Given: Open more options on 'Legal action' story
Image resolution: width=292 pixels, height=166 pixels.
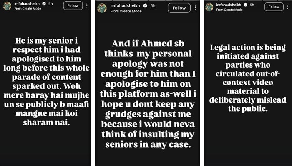Looking at the screenshot, I should point(288,7).
